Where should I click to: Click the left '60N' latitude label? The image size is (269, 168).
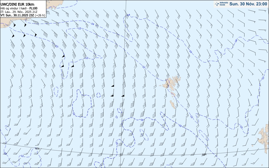37,149
